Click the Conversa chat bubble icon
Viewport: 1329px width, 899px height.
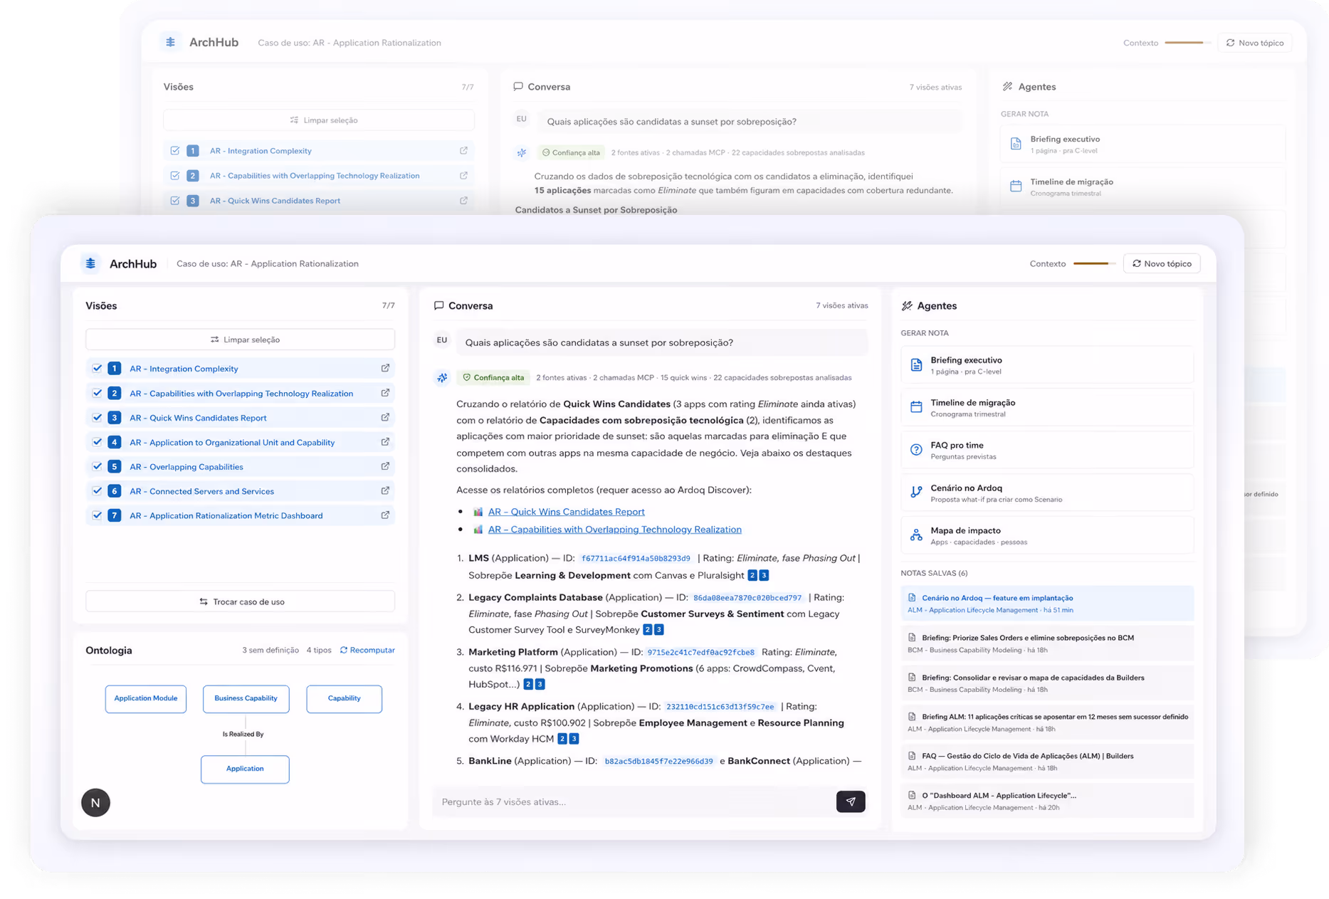[x=438, y=305]
